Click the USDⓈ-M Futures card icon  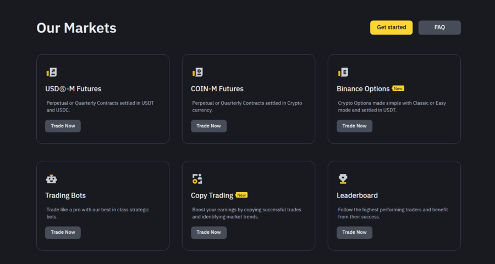[52, 72]
